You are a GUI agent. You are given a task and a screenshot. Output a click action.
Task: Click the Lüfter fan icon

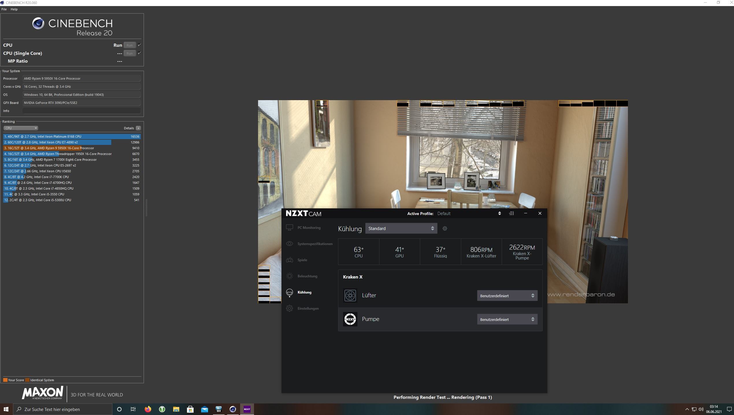[x=350, y=295]
